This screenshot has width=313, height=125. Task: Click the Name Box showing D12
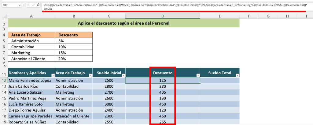pos(9,5)
